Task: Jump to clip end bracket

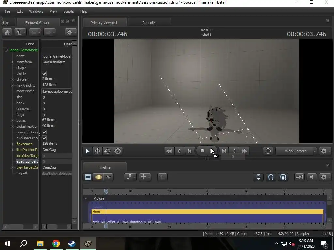Action: coord(234,151)
